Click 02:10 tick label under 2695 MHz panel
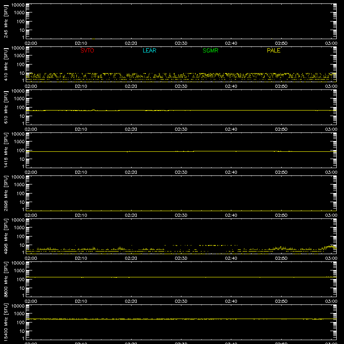The height and width of the screenshot is (344, 344). coord(81,215)
